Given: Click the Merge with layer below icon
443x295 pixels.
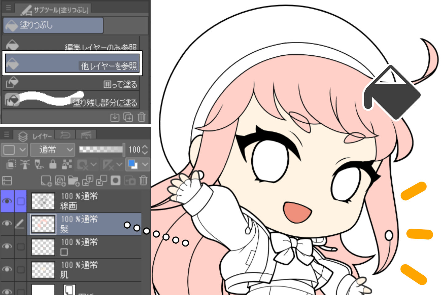Looking at the screenshot, I should pyautogui.click(x=102, y=181).
